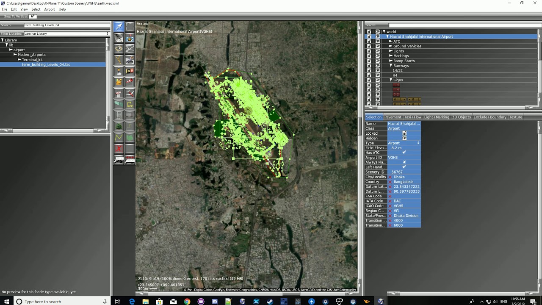Switch to the 3D Objects tab
Screen dimensions: 542x305
pyautogui.click(x=461, y=117)
